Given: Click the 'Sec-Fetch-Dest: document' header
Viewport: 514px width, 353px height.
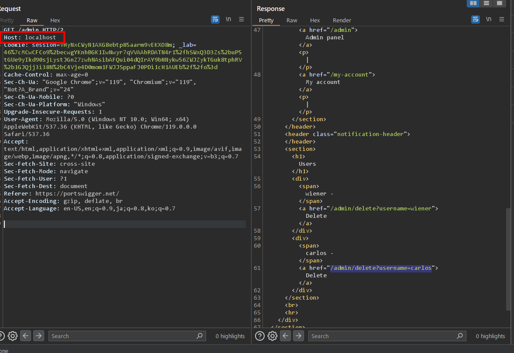Looking at the screenshot, I should point(45,186).
